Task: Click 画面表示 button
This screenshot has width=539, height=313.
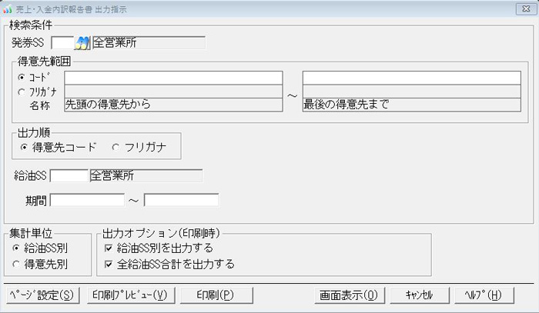Action: click(349, 295)
